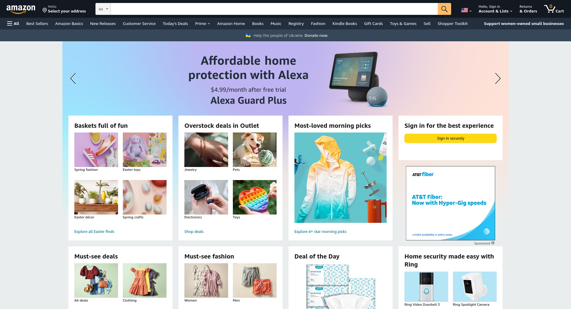Click the location pin address selector
Screen dimensions: 571x309
[x=64, y=9]
